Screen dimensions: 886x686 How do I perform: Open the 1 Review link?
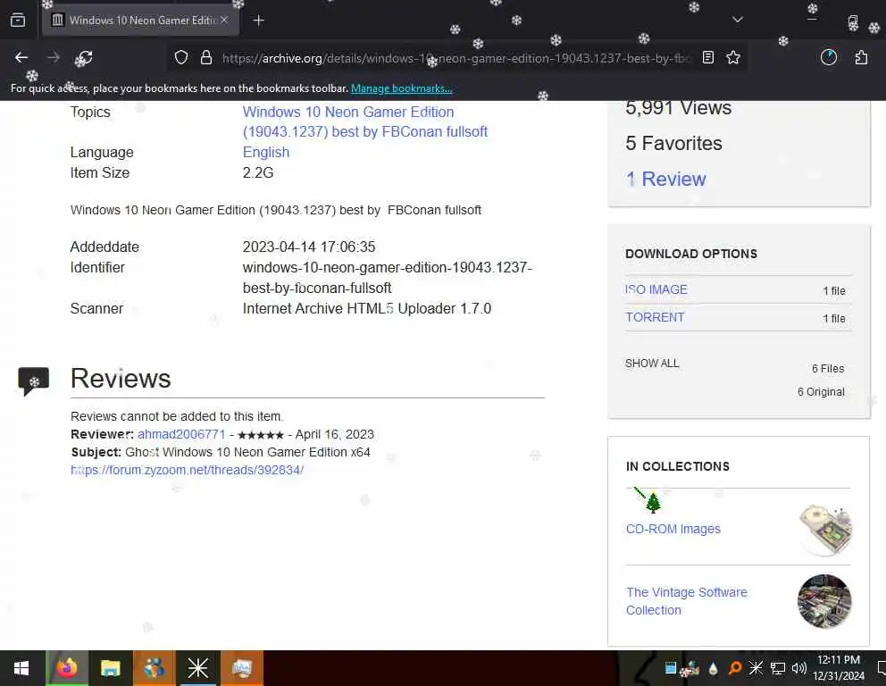click(665, 180)
